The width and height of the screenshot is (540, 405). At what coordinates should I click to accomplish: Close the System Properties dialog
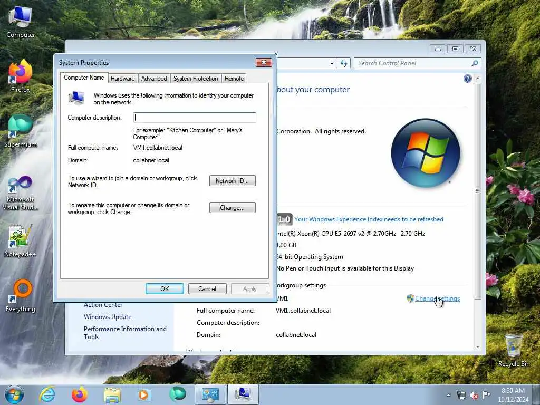264,62
